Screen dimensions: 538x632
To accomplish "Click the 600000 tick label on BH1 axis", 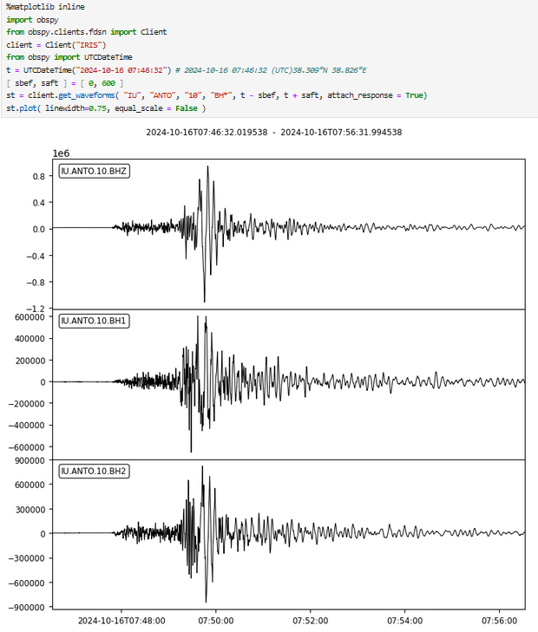I will coord(30,317).
